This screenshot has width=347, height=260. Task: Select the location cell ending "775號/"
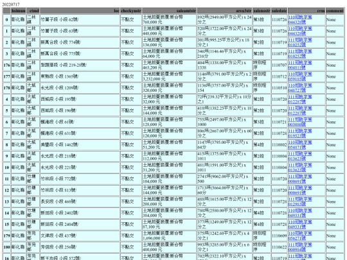80,54
